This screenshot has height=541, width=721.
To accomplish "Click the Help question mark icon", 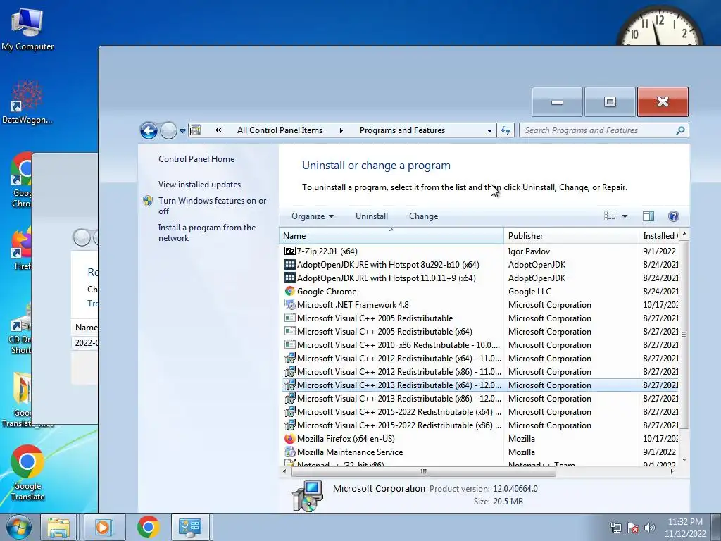I will click(674, 216).
